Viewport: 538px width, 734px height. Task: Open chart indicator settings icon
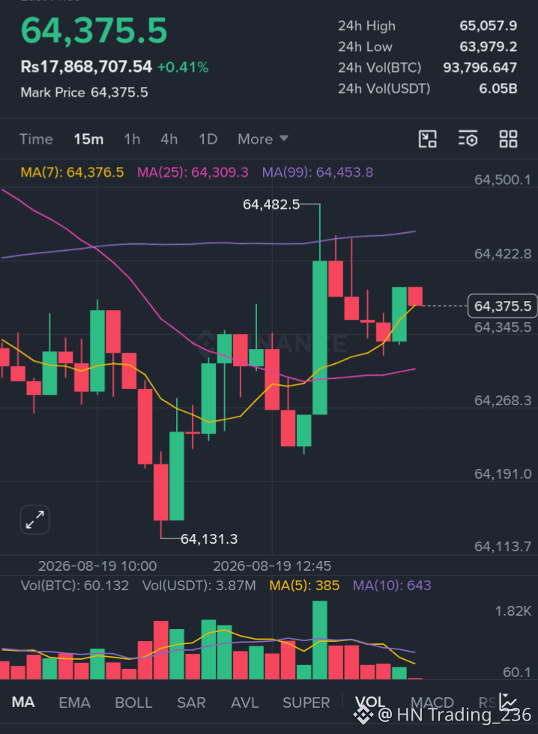(x=468, y=139)
